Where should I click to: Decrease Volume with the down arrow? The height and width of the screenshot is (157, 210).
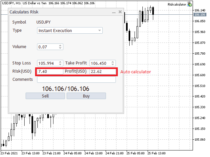[60, 48]
